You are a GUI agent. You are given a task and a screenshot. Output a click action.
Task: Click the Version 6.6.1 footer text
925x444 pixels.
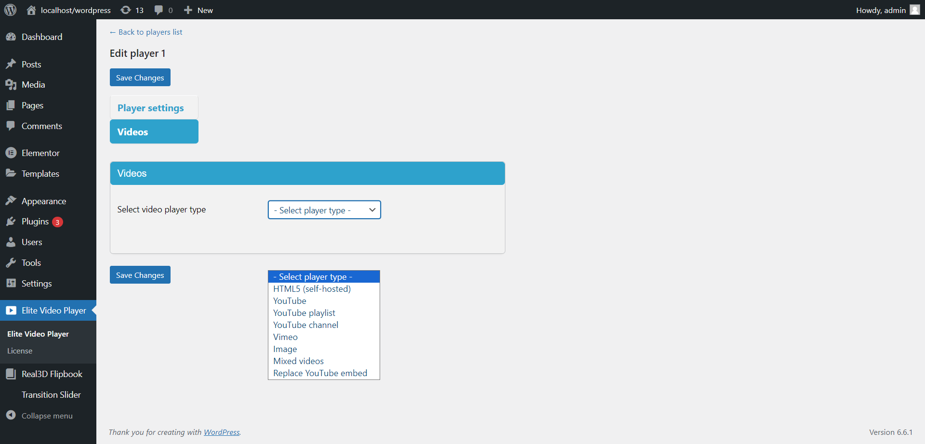pyautogui.click(x=891, y=432)
